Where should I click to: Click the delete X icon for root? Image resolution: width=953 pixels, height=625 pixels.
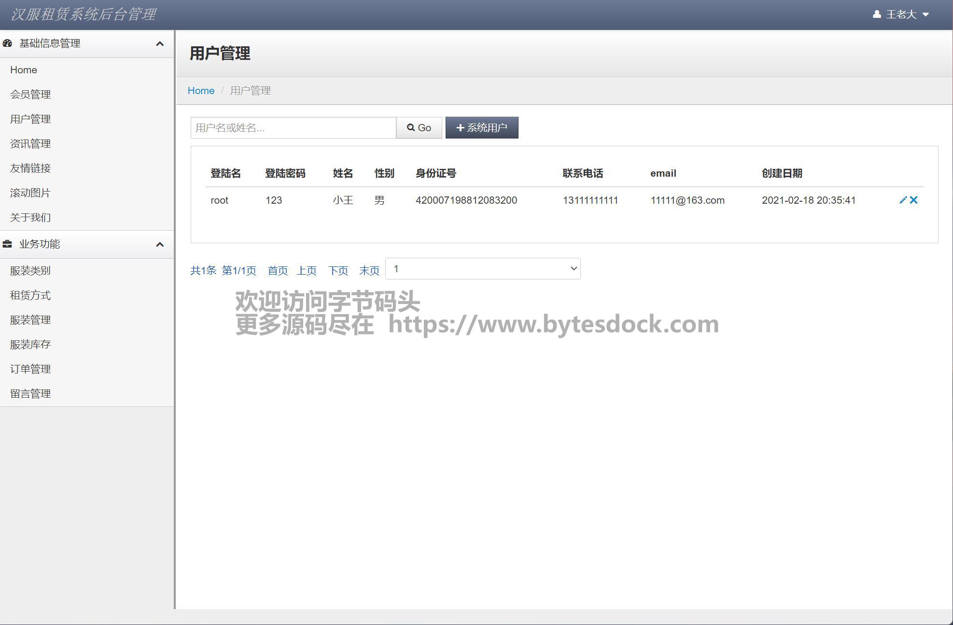pyautogui.click(x=913, y=200)
